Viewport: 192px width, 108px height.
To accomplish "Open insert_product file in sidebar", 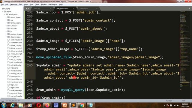I will 16,76.
